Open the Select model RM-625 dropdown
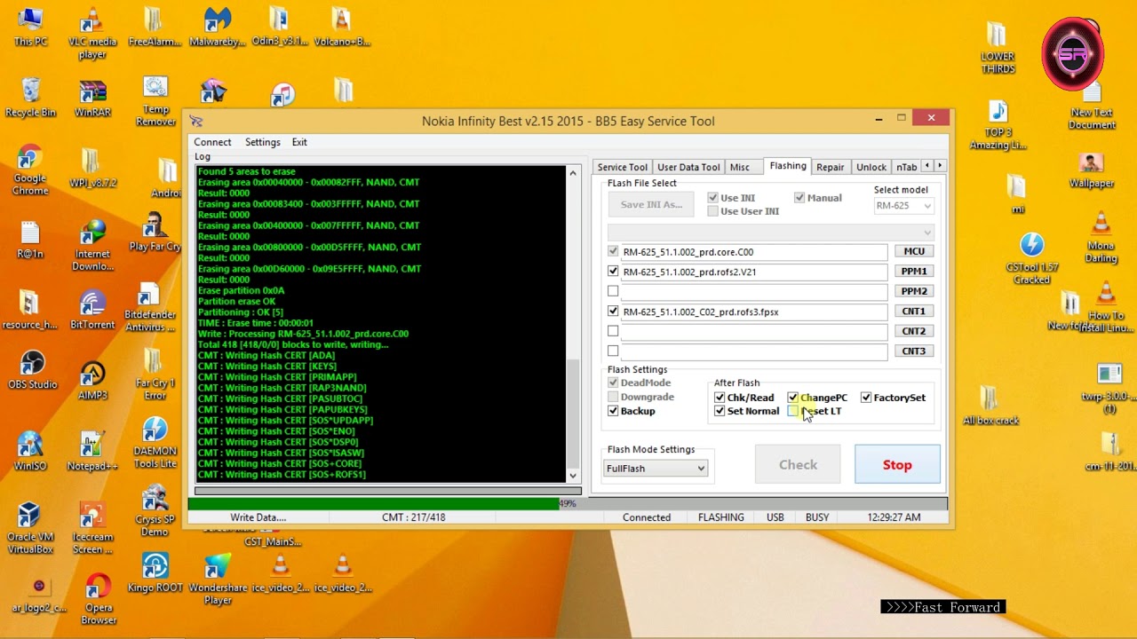This screenshot has width=1137, height=639. [903, 206]
